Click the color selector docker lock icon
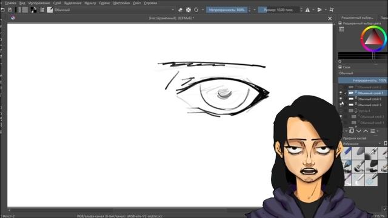 point(340,23)
